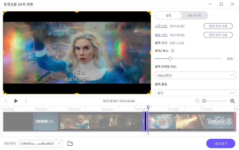
Task: Click the playhead marker on the timeline ruler
Action: (148, 107)
